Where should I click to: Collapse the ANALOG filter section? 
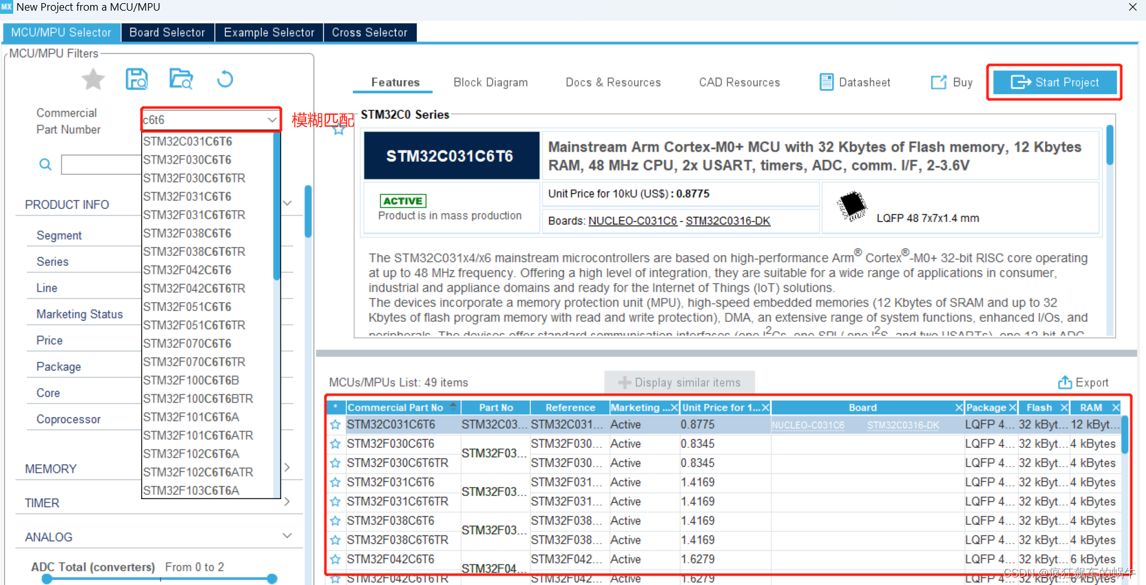(287, 535)
